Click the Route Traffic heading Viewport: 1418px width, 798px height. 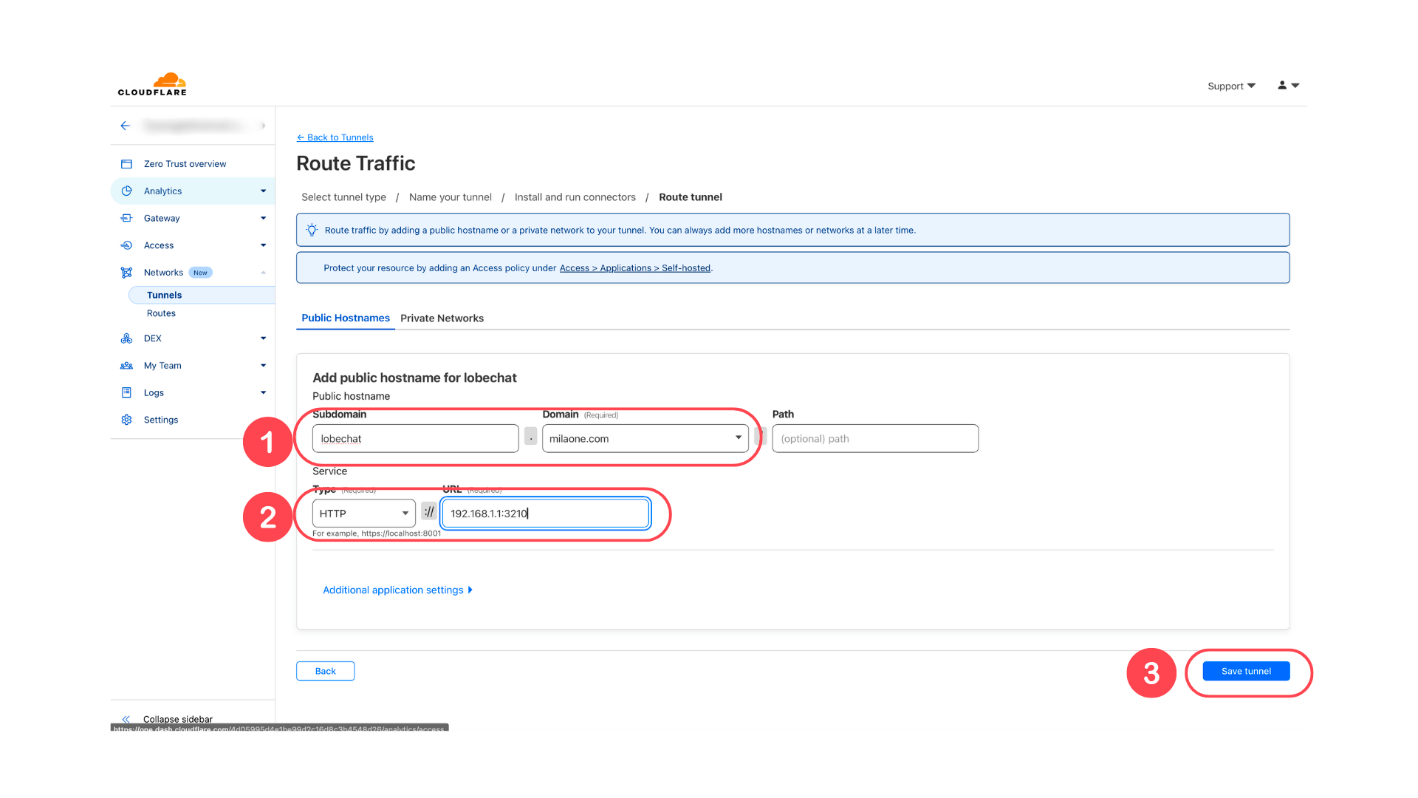(x=356, y=163)
